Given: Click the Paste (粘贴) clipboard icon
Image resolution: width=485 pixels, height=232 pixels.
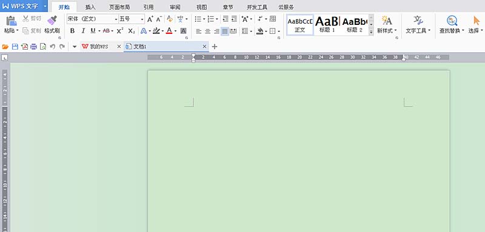Looking at the screenshot, I should (x=11, y=21).
